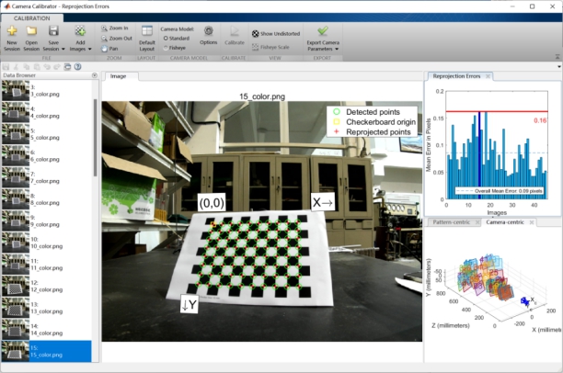Close the Reprojection Errors tab
The image size is (563, 373).
(x=488, y=76)
